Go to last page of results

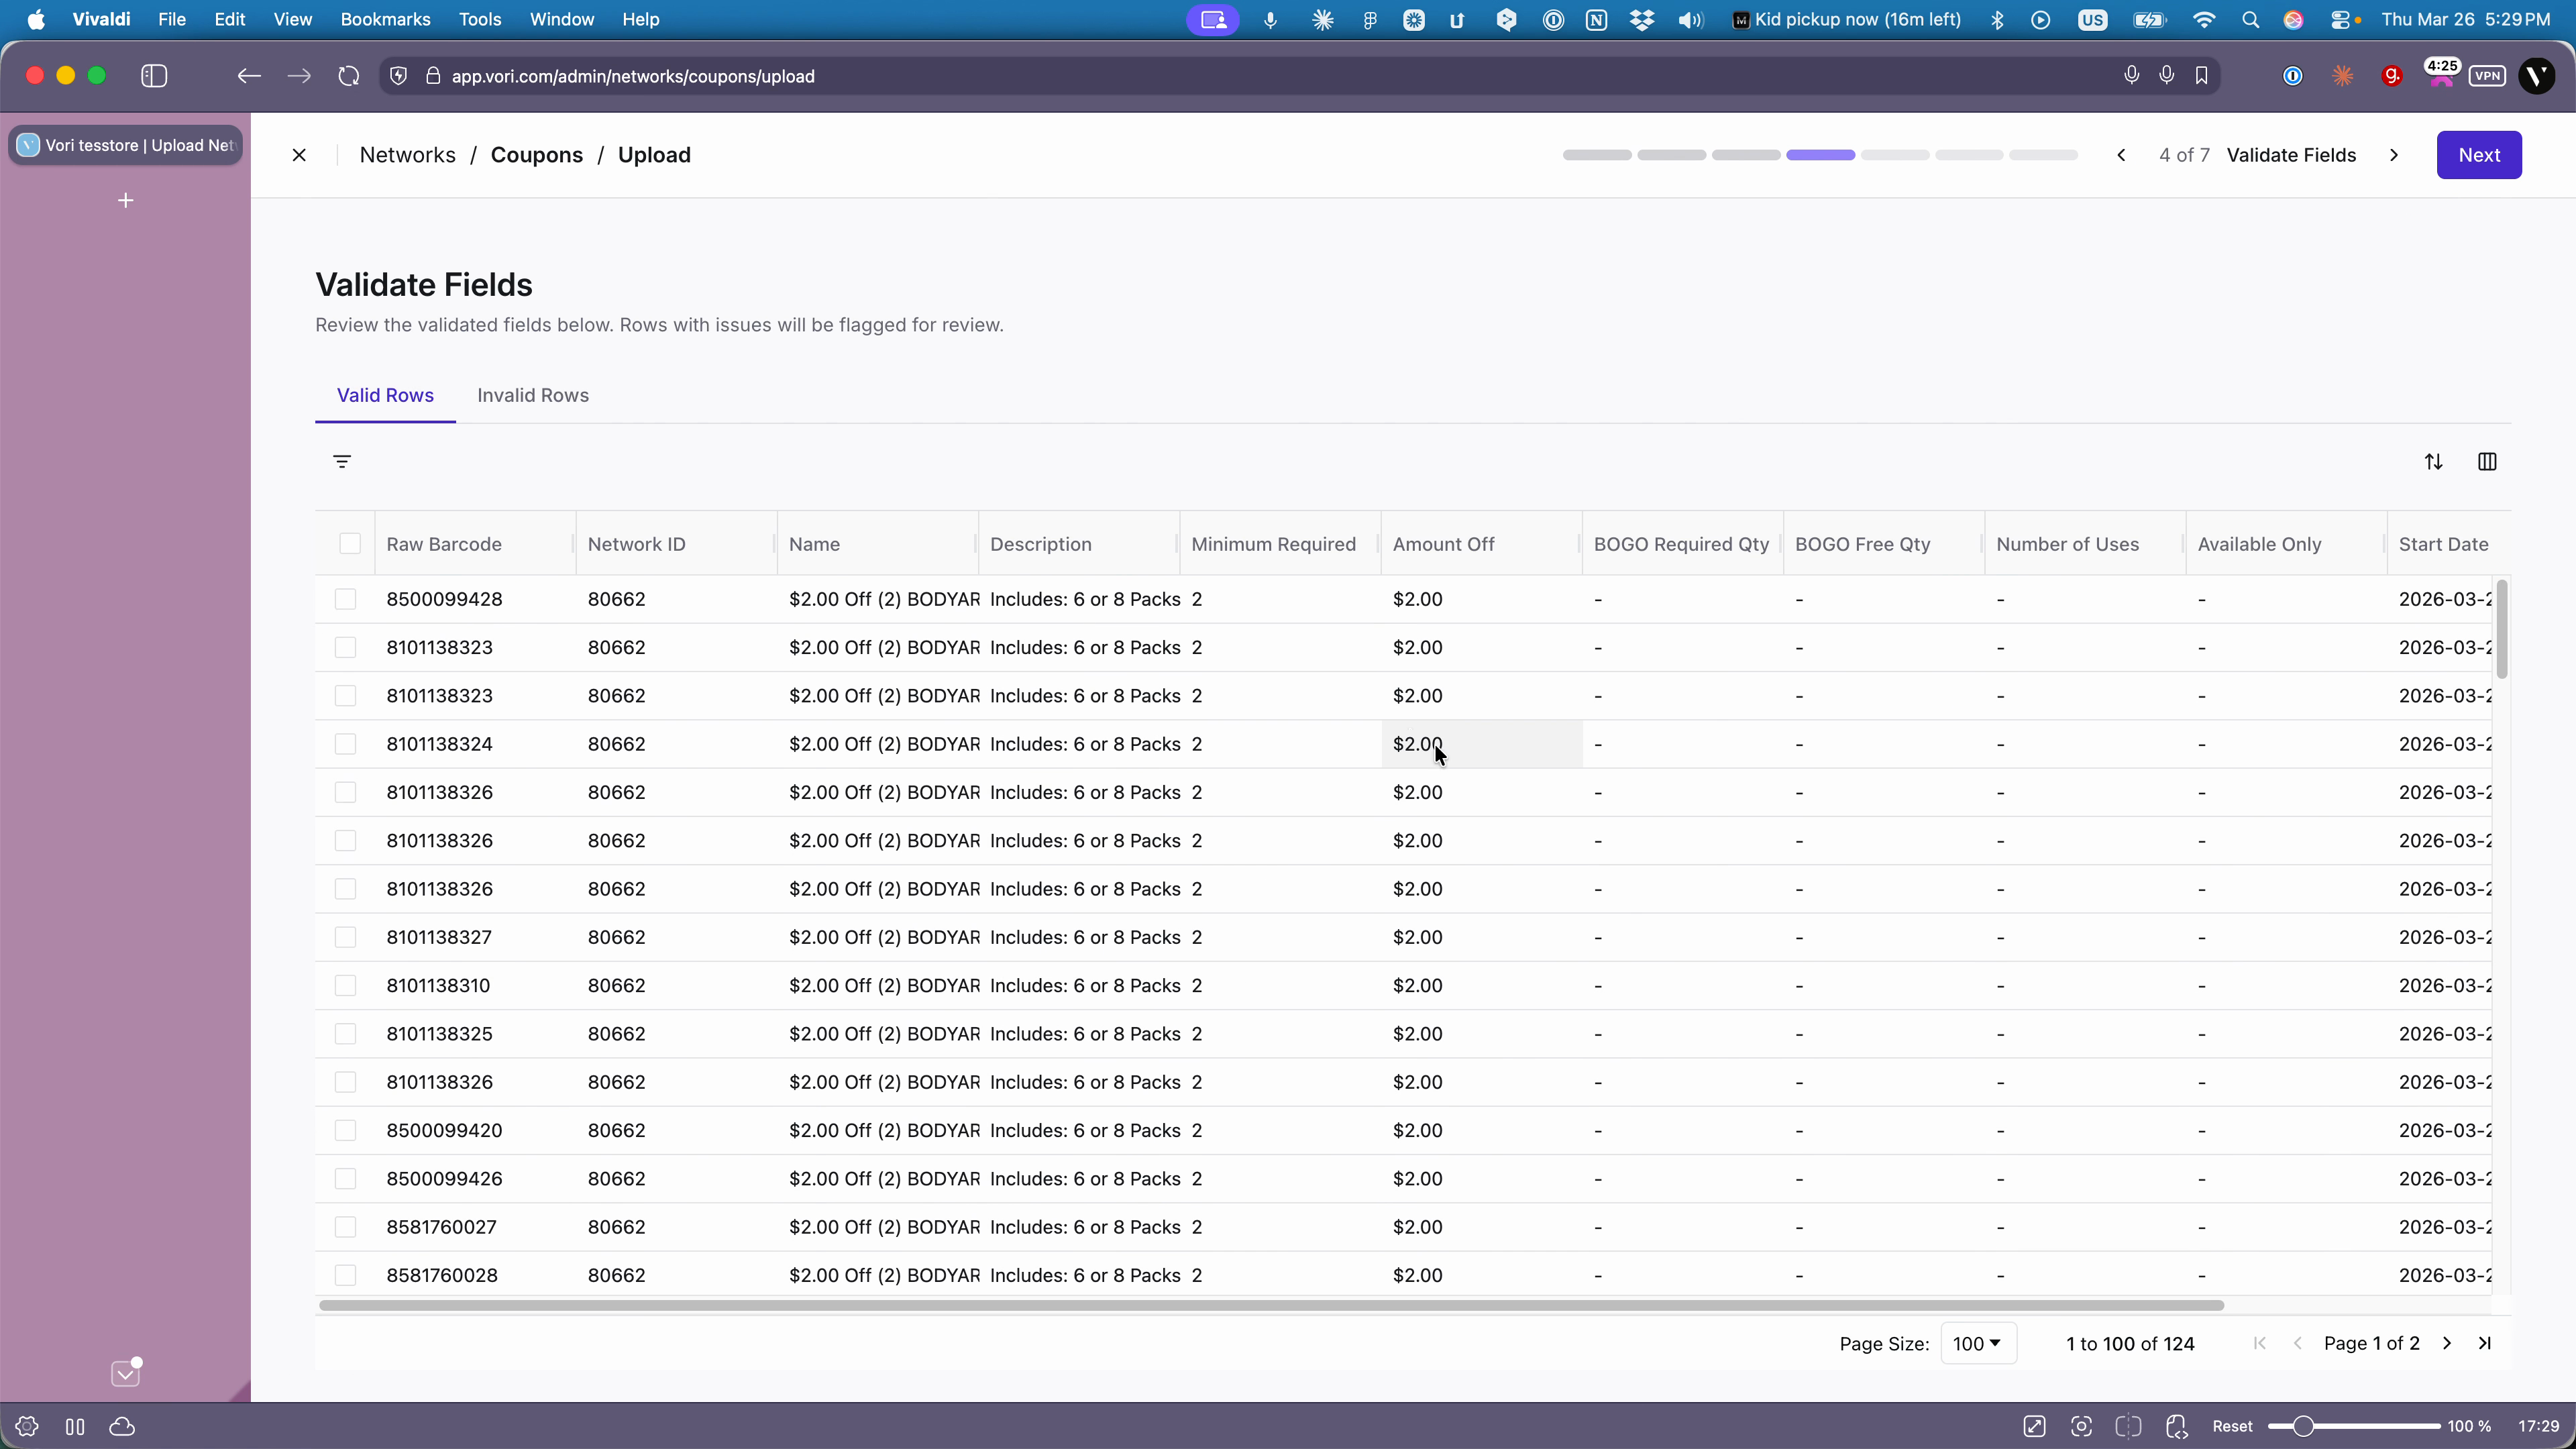(x=2484, y=1343)
